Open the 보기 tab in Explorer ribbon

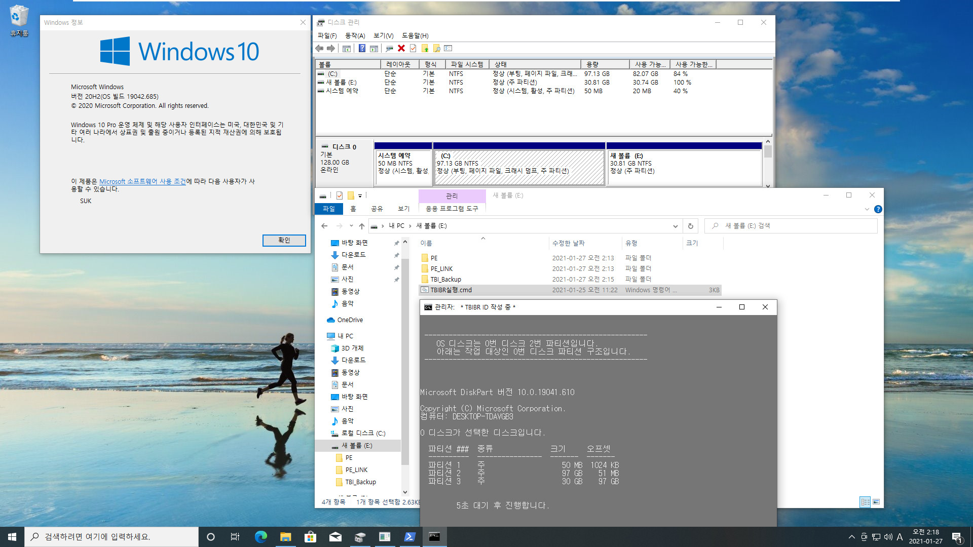pyautogui.click(x=404, y=209)
